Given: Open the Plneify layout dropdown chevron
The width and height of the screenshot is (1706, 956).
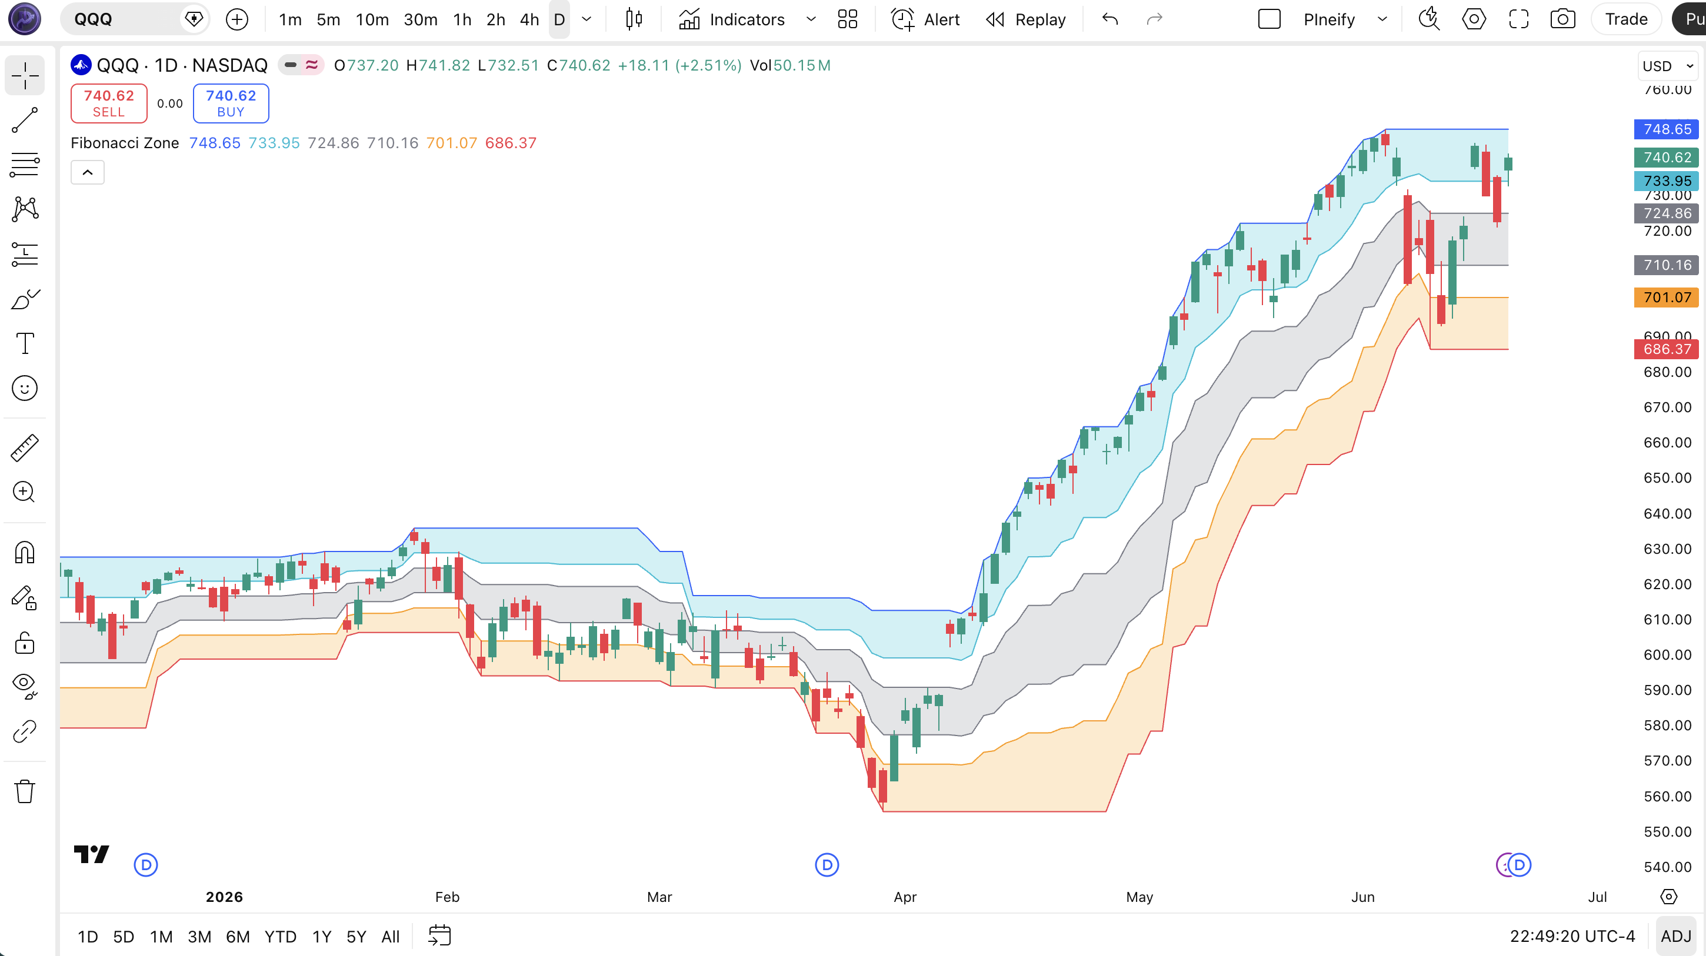Looking at the screenshot, I should [1382, 19].
